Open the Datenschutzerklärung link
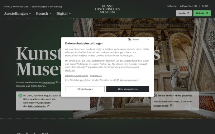 tap(77, 75)
